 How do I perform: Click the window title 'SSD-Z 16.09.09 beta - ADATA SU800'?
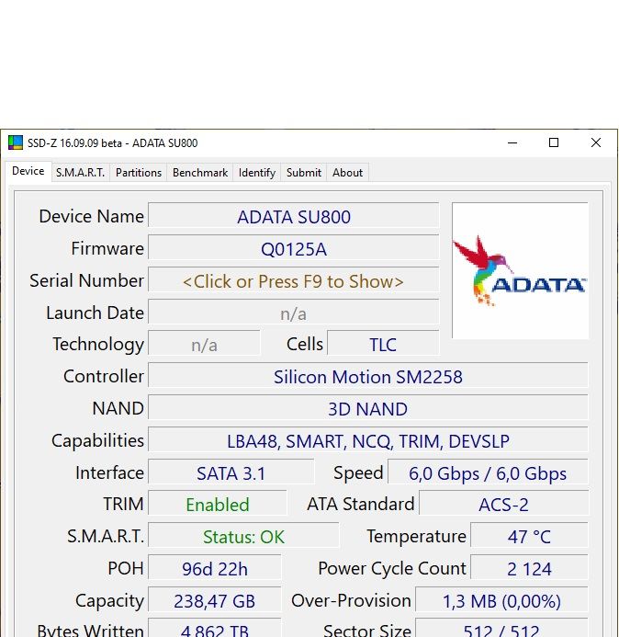coord(112,143)
